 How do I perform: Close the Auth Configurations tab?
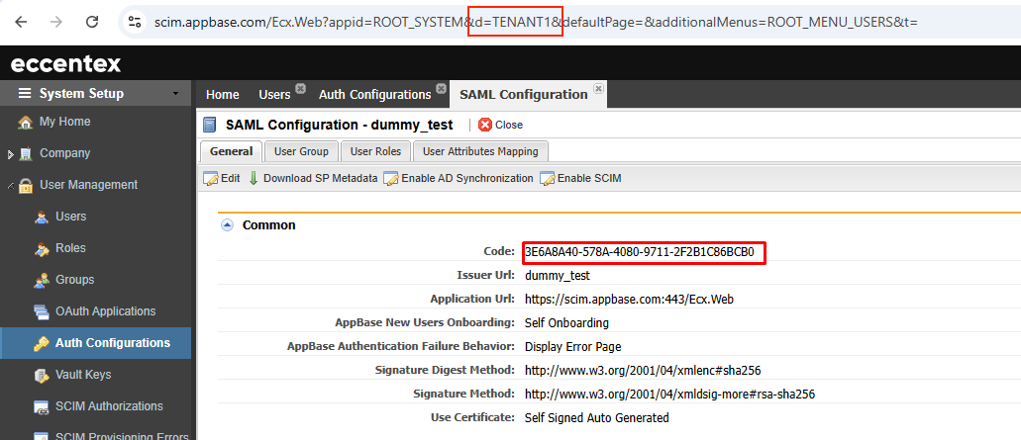pos(441,88)
